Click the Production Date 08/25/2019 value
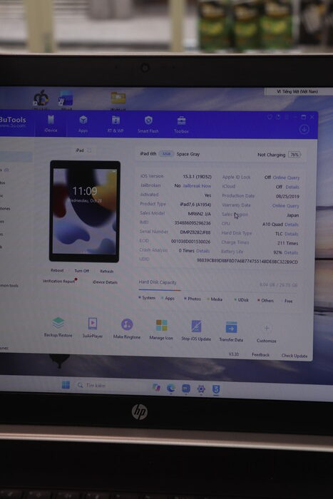The width and height of the screenshot is (333, 499). [287, 196]
